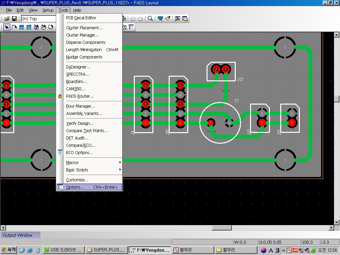Select PCB Decal Editor
Image resolution: width=340 pixels, height=255 pixels.
90,18
